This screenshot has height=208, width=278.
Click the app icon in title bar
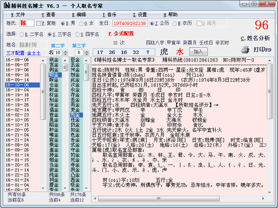point(7,5)
